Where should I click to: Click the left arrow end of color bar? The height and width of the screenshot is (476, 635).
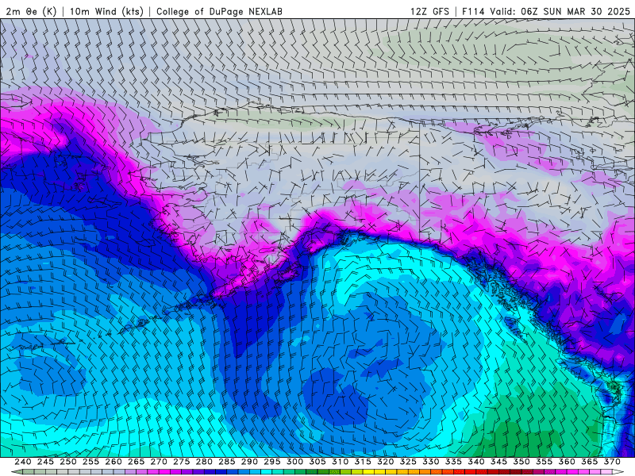pyautogui.click(x=17, y=472)
